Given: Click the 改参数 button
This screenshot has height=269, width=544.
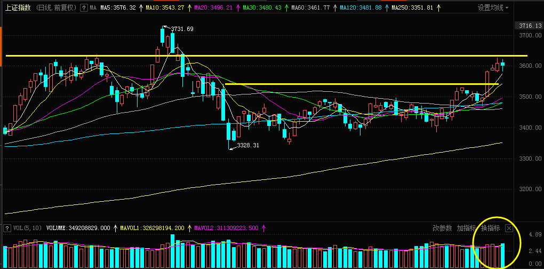Looking at the screenshot, I should tap(442, 228).
